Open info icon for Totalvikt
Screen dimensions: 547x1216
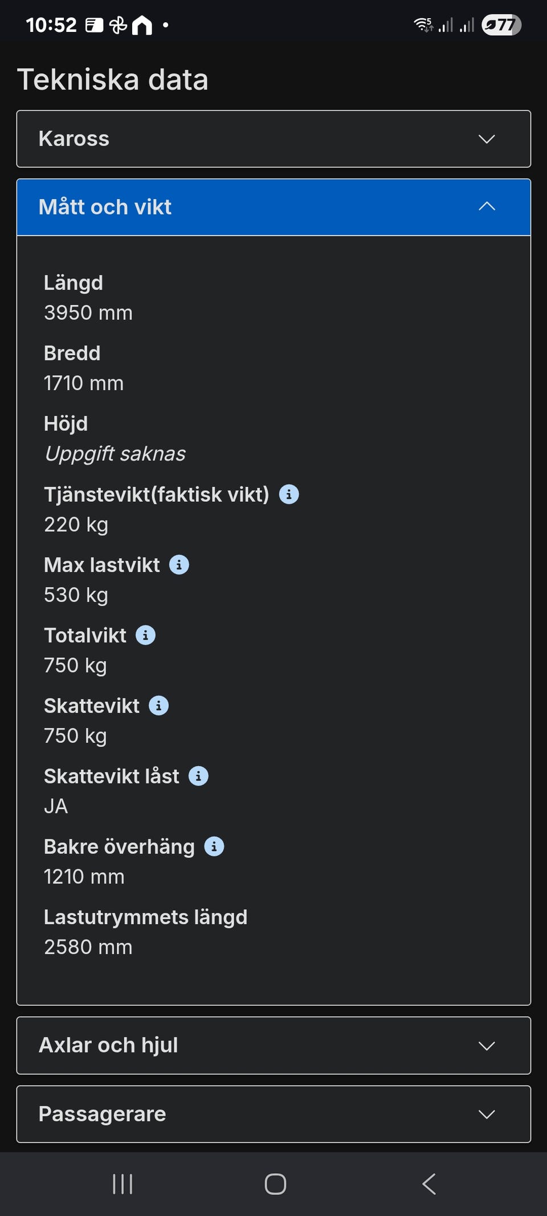pyautogui.click(x=145, y=635)
